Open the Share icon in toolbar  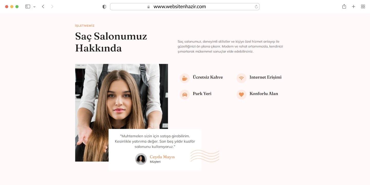pos(344,6)
